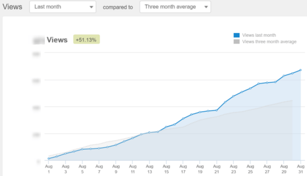Click the arrow on 'Three month average' selector
This screenshot has width=307, height=176.
tap(206, 7)
